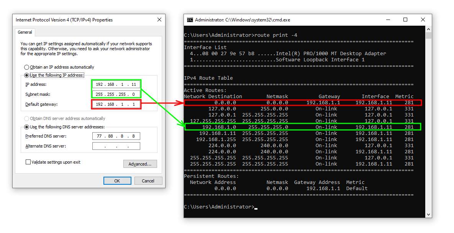This screenshot has height=233, width=454.
Task: Cancel the IPv4 Properties dialog
Action: point(148,180)
